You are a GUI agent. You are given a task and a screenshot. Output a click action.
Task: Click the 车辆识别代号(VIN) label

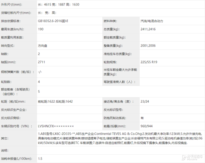tap(17, 126)
